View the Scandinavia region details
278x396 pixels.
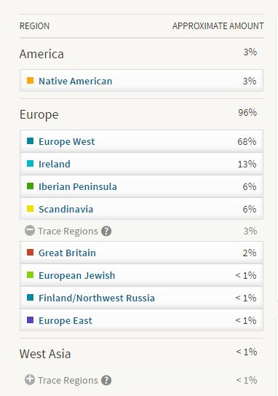tap(66, 209)
